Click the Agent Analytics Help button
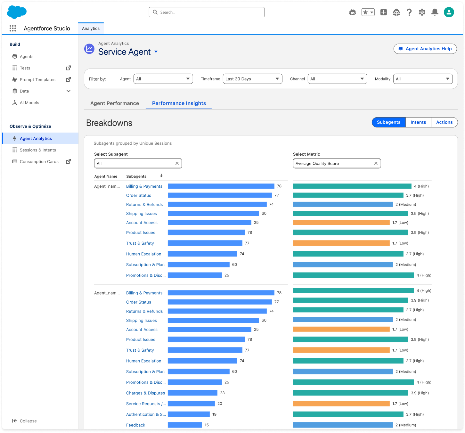This screenshot has width=465, height=433. [425, 49]
